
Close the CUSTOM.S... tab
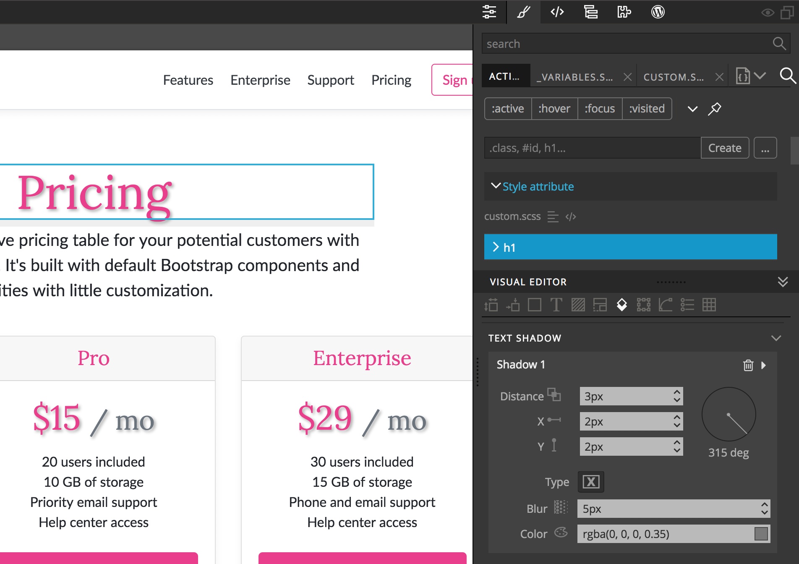pos(719,77)
